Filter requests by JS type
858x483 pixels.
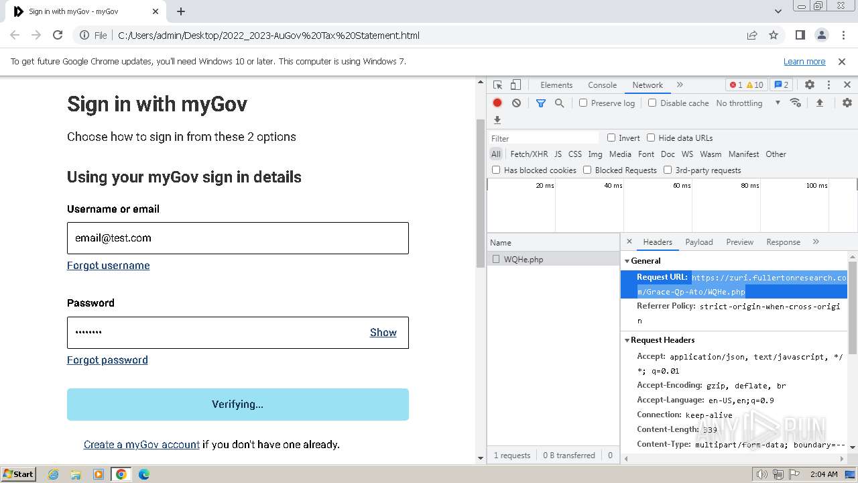tap(558, 154)
